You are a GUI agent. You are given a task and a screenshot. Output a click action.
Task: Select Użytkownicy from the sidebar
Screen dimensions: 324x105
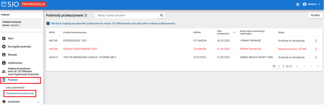point(15,63)
